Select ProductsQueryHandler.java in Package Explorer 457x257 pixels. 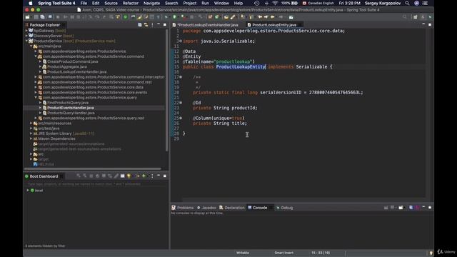(x=71, y=113)
